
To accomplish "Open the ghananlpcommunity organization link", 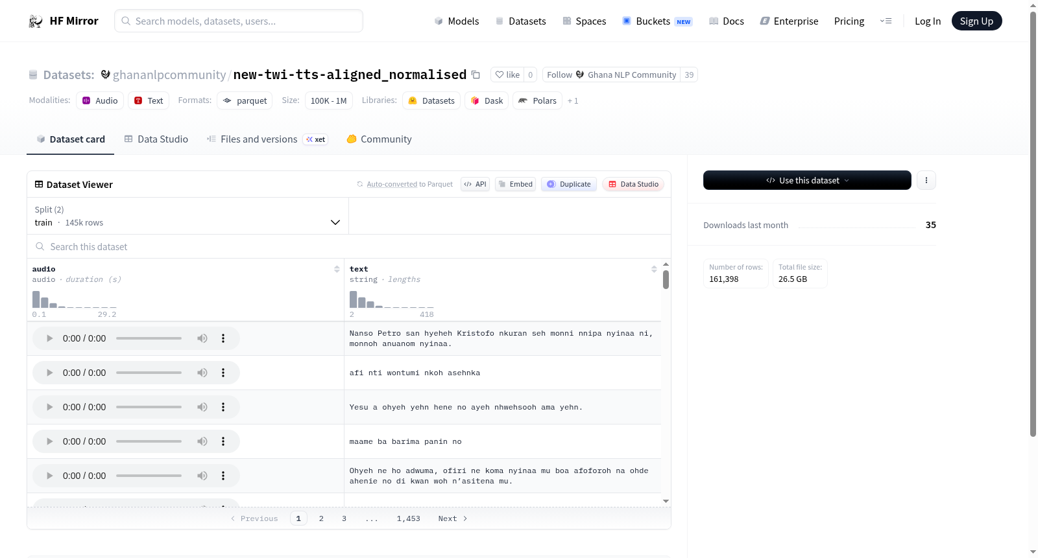I will pyautogui.click(x=169, y=75).
